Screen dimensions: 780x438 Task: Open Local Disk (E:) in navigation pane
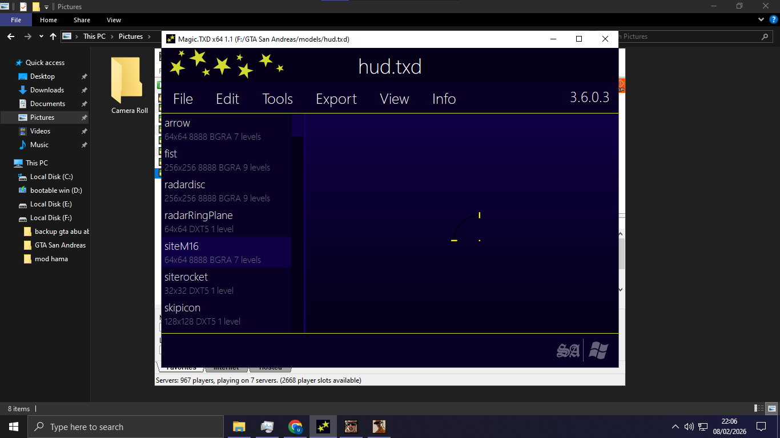pos(51,204)
